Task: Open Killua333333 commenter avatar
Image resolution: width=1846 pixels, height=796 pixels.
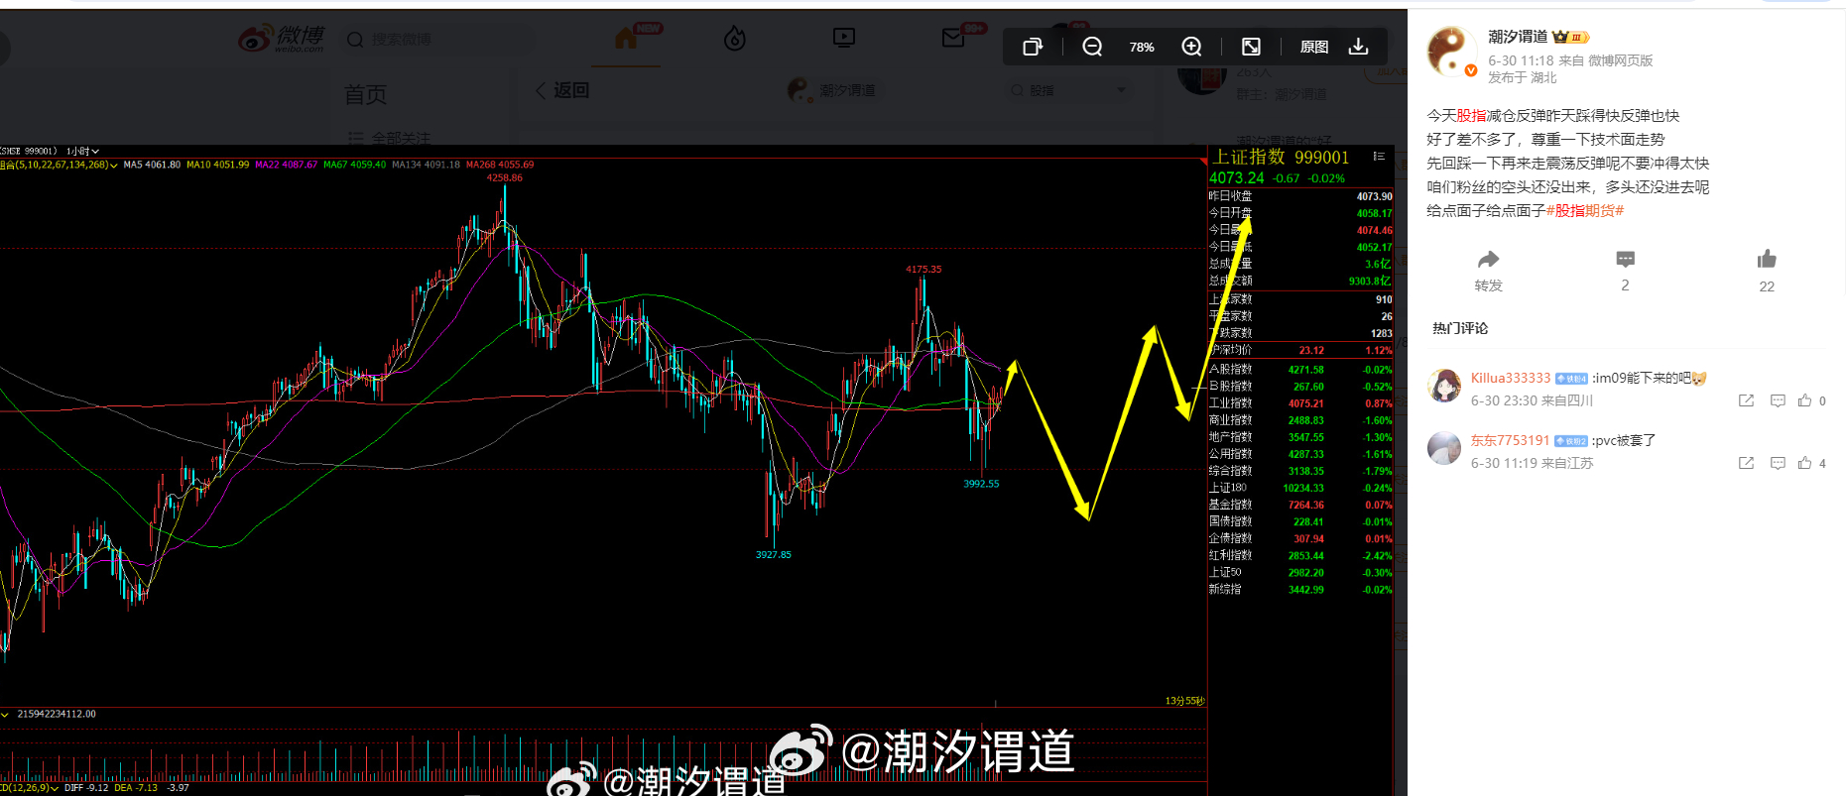Action: pyautogui.click(x=1444, y=386)
